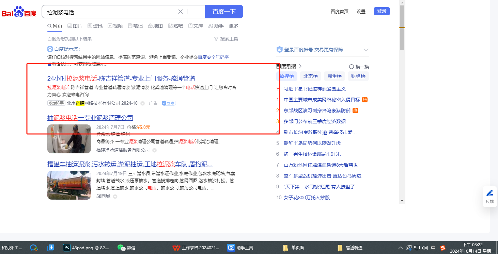The image size is (498, 254).
Task: Switch to the 图片 search tab
Action: pos(75,26)
